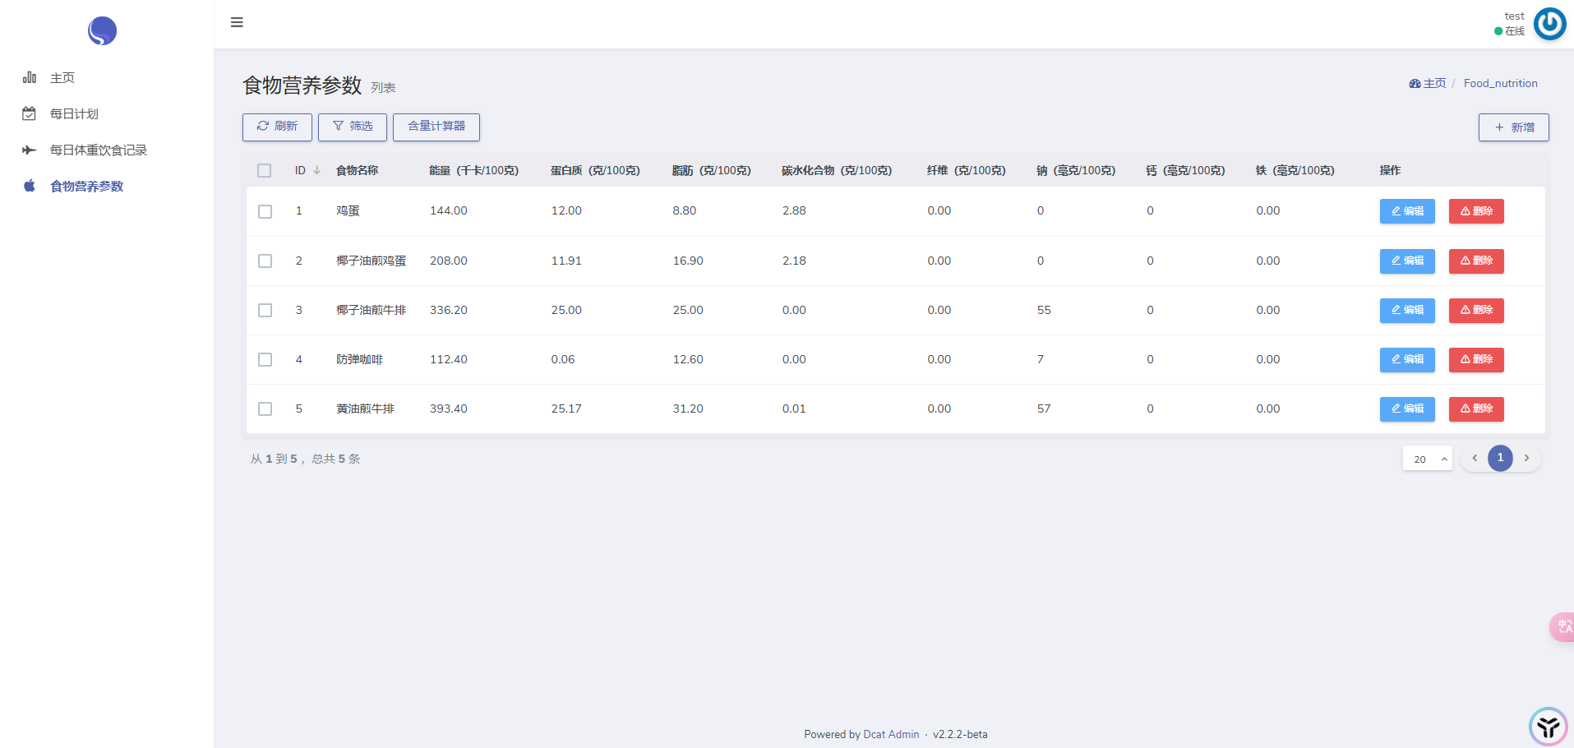Open the test user avatar menu
Viewport: 1574px width, 748px height.
tap(1549, 24)
